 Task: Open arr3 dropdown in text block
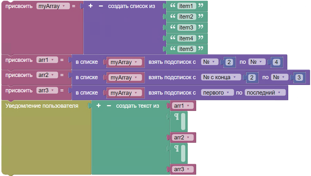tap(183, 169)
